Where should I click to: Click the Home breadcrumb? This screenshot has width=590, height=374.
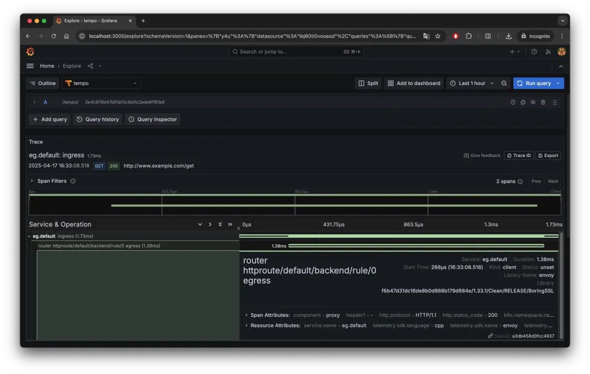[47, 66]
